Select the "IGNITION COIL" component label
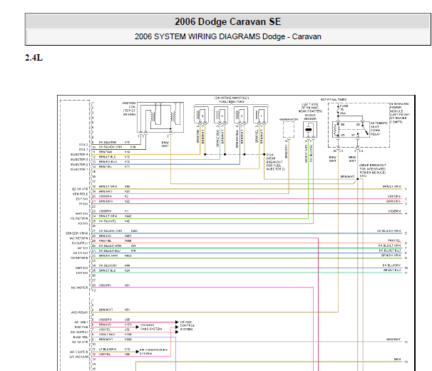The width and height of the screenshot is (432, 371). click(x=129, y=108)
